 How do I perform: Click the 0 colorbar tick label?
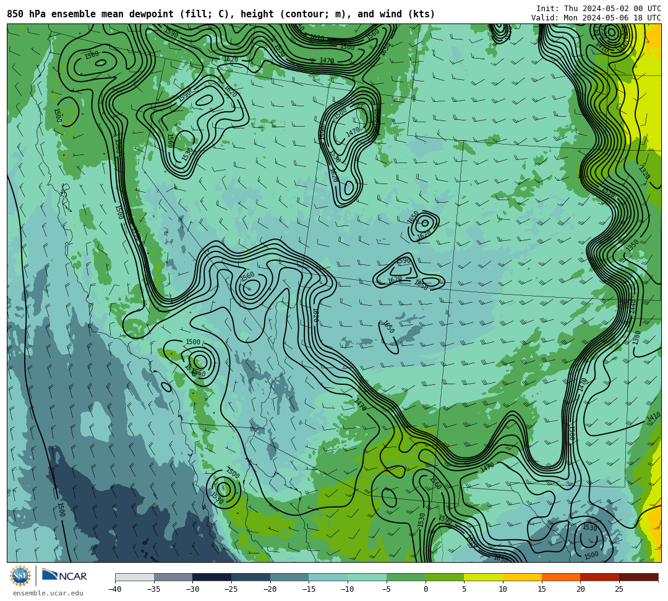coord(426,589)
